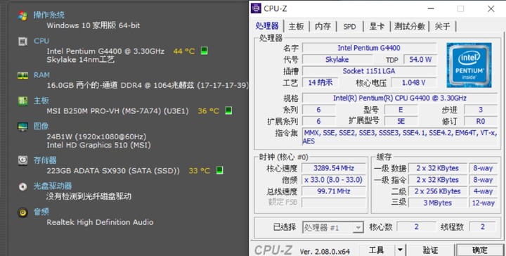Click the 修订 value R0

tap(481, 121)
